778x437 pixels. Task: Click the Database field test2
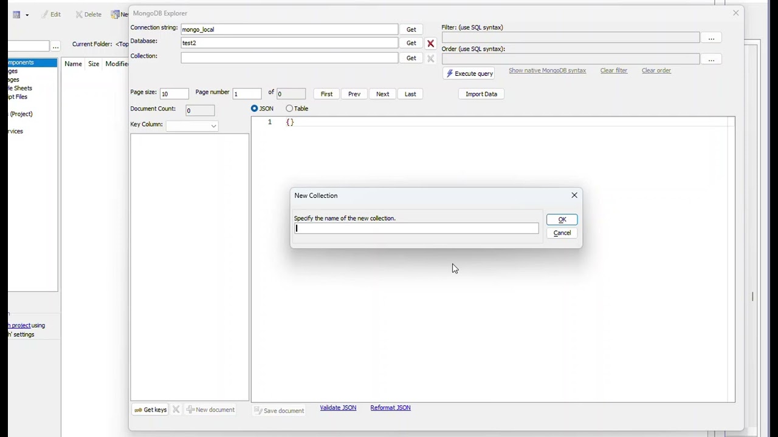tap(289, 43)
